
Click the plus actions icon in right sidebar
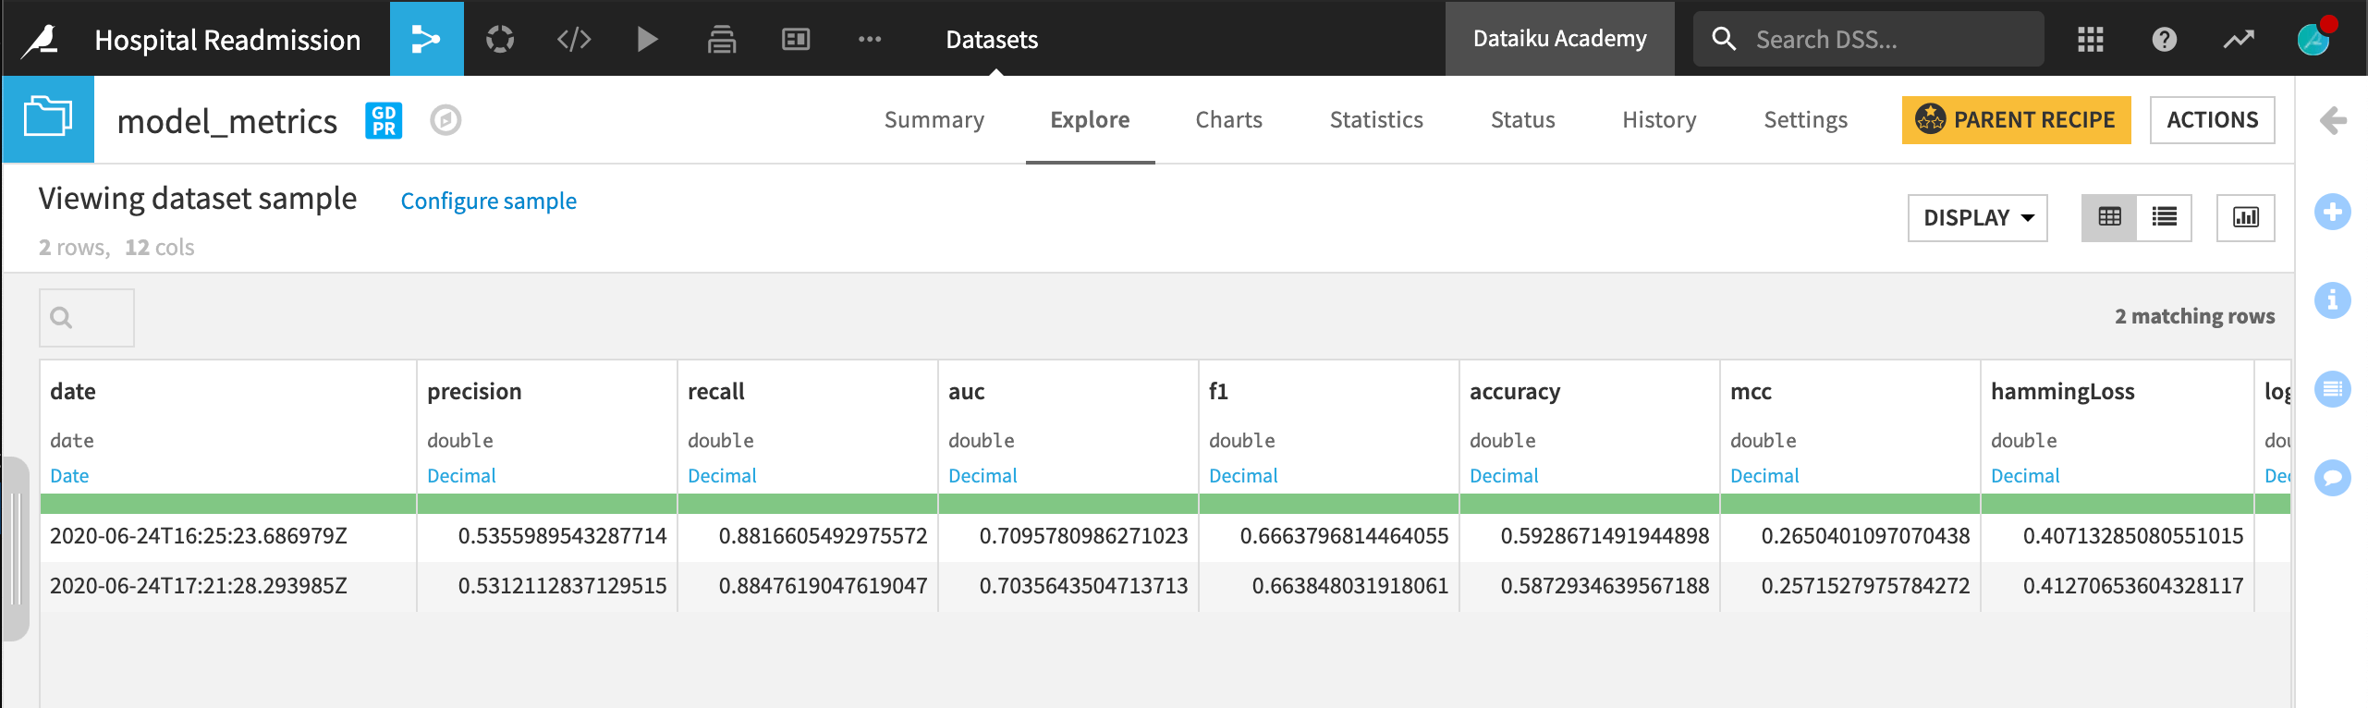tap(2333, 212)
